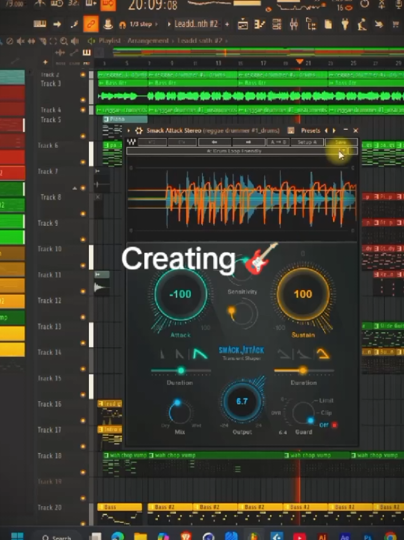Toggle the orange link-to-controller icon

click(91, 24)
